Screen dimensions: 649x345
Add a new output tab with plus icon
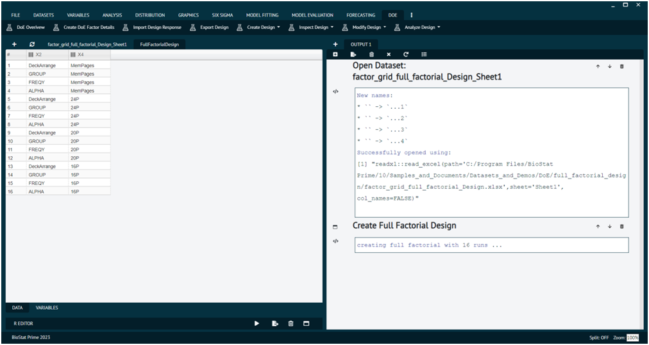[335, 44]
